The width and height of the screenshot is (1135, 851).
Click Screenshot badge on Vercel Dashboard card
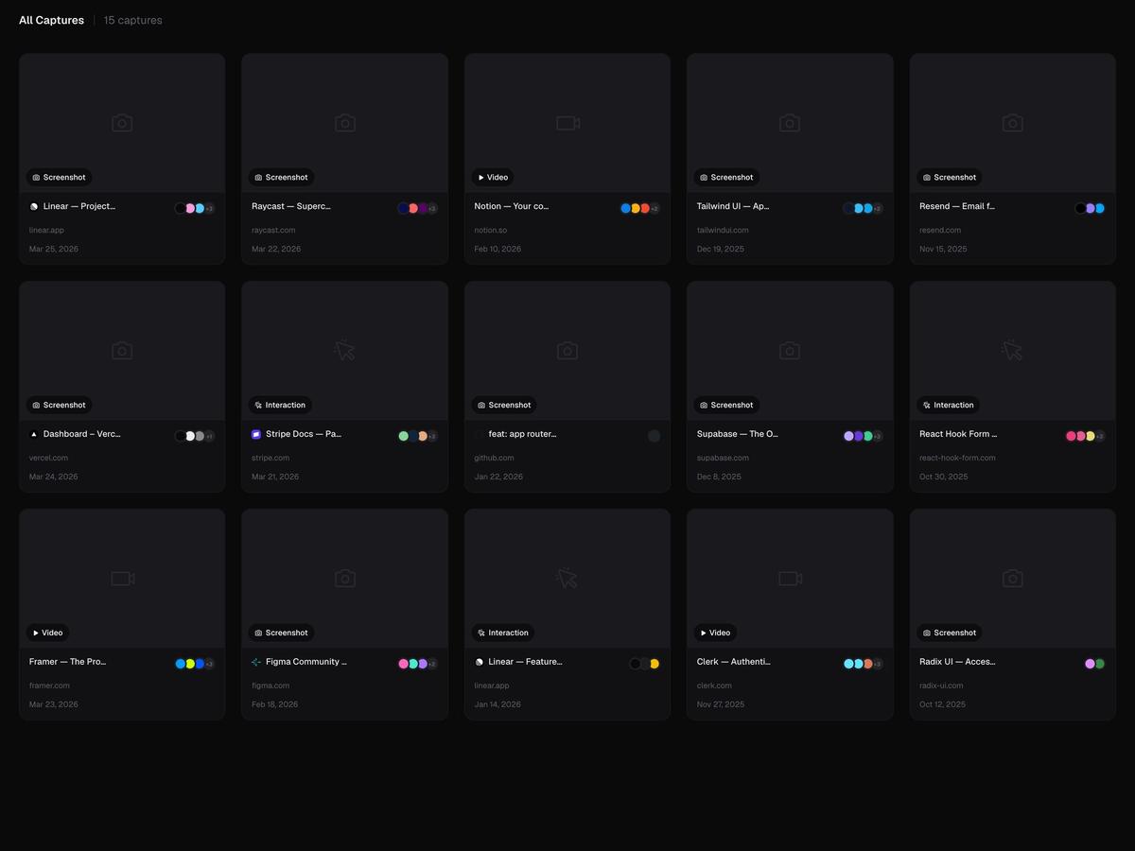pos(60,405)
